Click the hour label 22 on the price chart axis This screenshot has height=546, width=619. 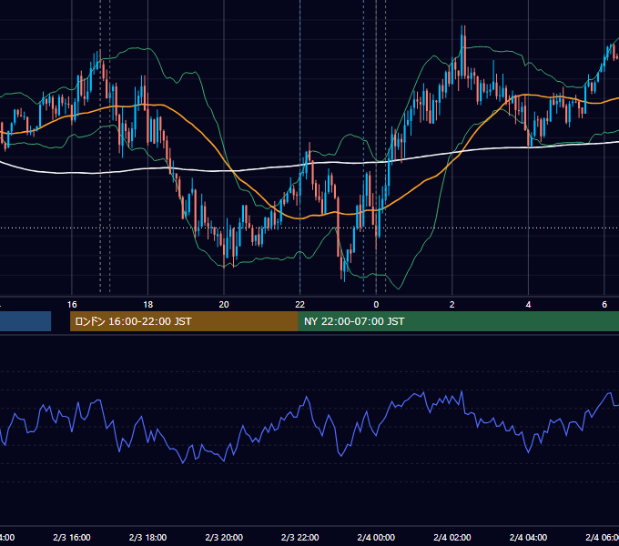coord(300,305)
